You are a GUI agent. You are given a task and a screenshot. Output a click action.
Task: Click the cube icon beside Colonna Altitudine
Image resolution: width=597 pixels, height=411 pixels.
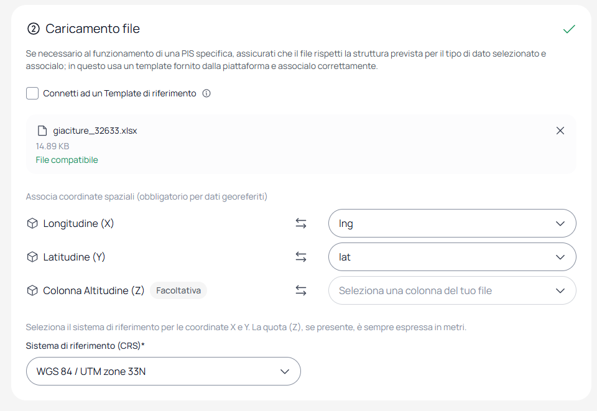point(32,290)
